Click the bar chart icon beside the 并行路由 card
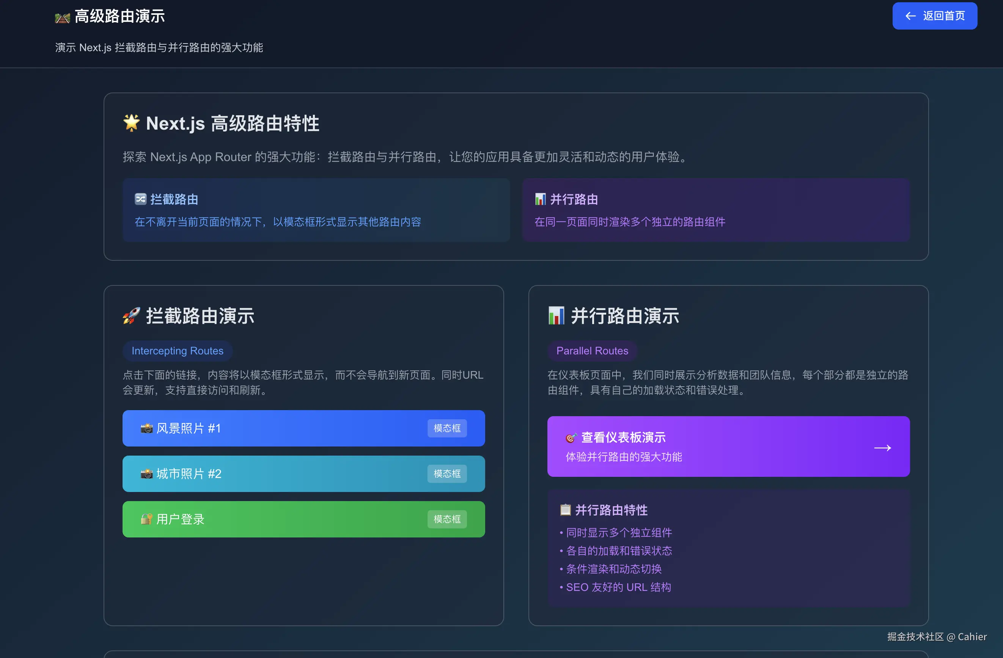Screen dimensions: 1003x658 (540, 199)
